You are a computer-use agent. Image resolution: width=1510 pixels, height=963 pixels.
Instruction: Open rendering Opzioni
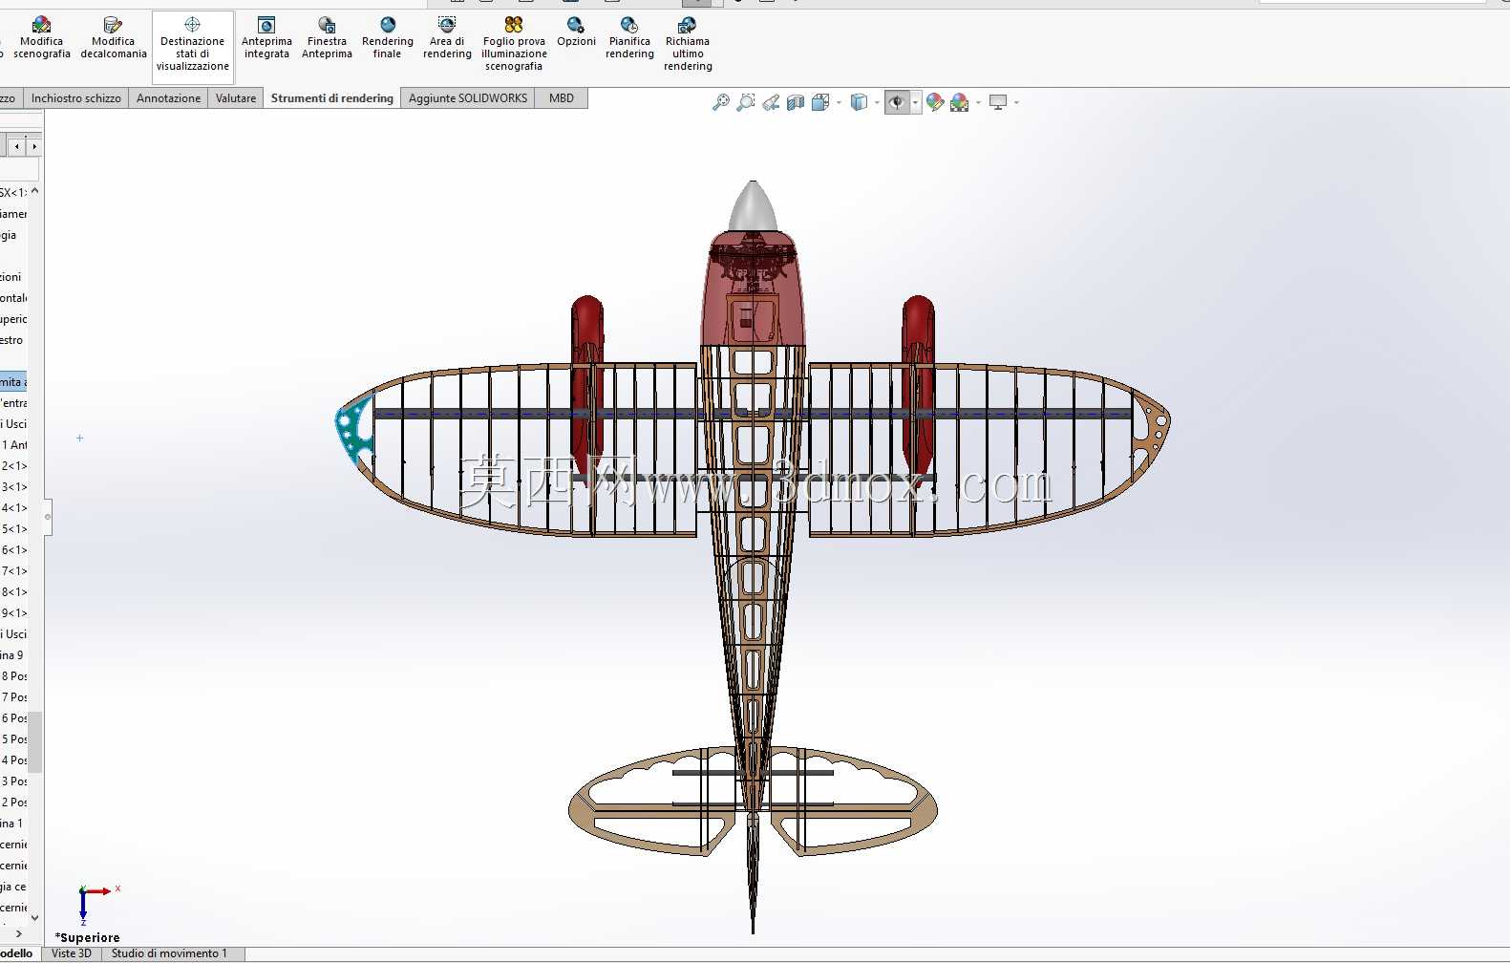(x=576, y=32)
